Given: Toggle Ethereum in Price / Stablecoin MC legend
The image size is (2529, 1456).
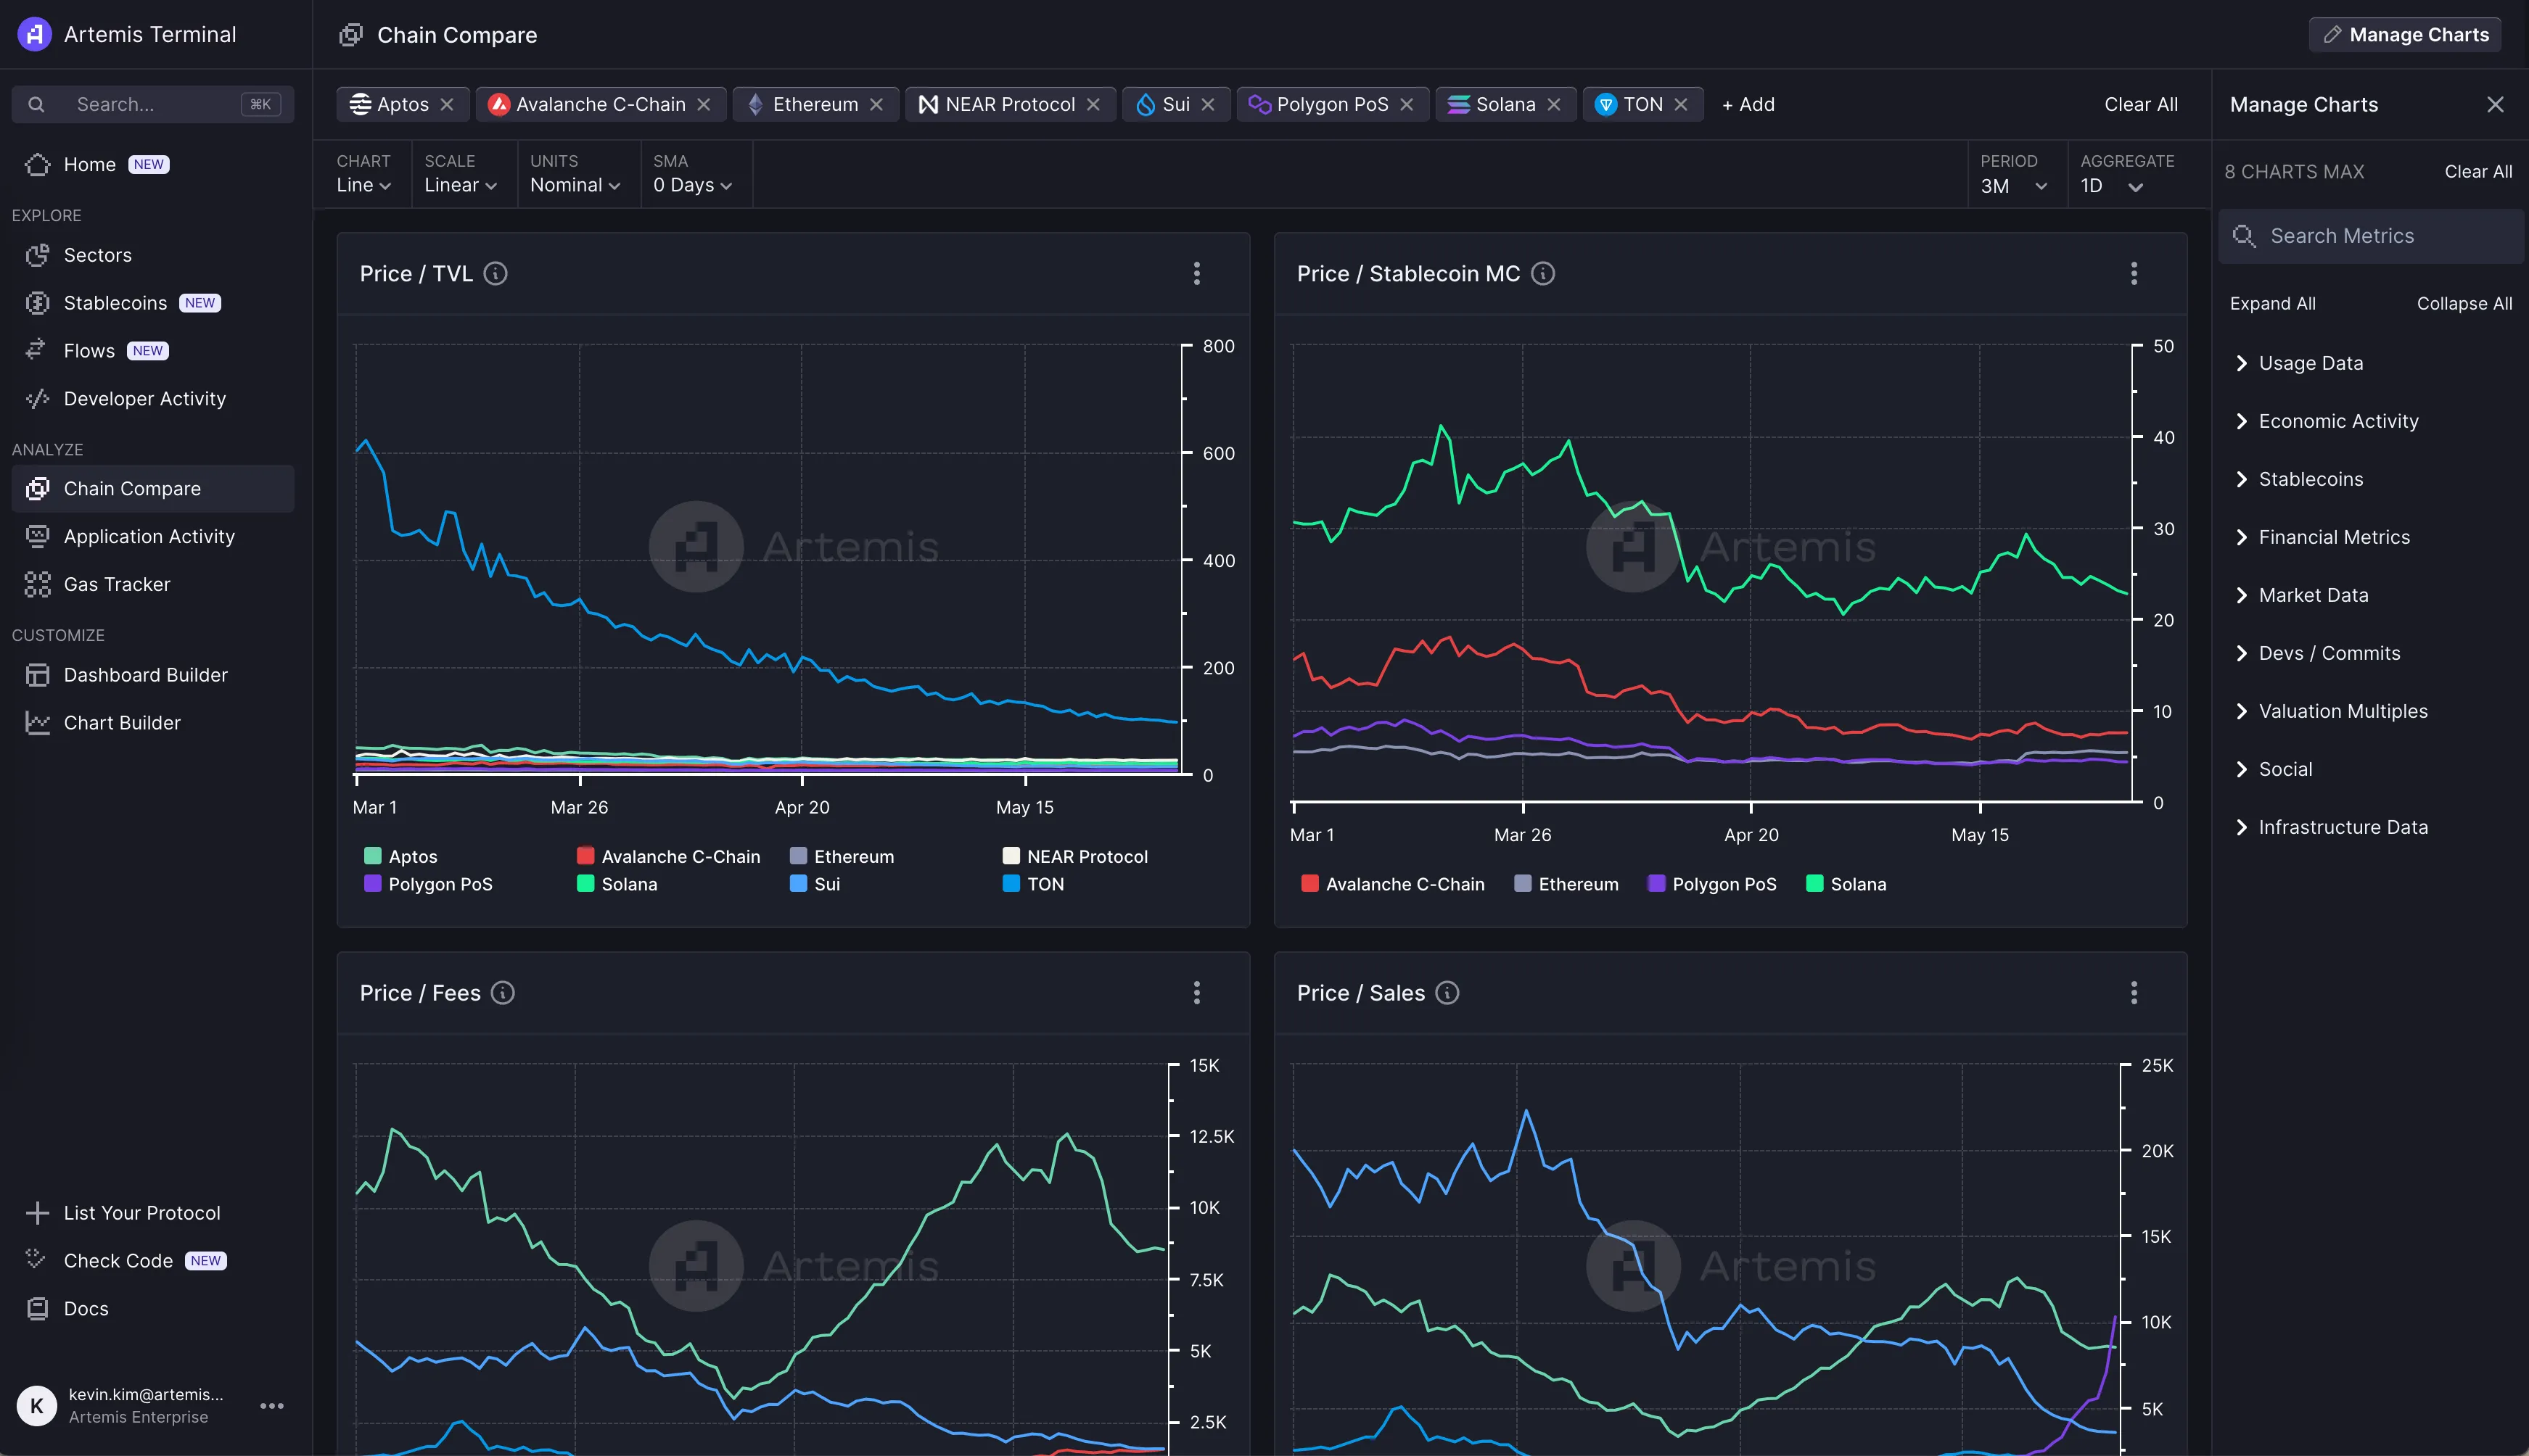Looking at the screenshot, I should click(1566, 884).
